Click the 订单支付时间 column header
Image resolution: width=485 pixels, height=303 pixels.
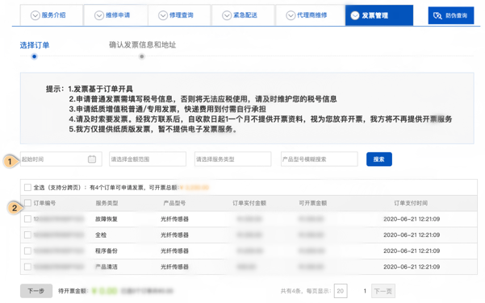click(x=411, y=203)
